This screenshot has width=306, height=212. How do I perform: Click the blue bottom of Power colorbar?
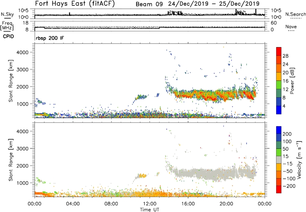coord(279,110)
